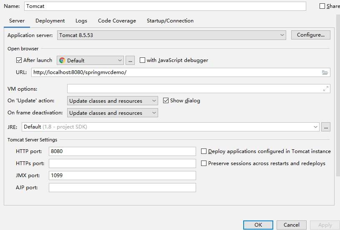Switch to the Code Coverage tab

point(117,21)
